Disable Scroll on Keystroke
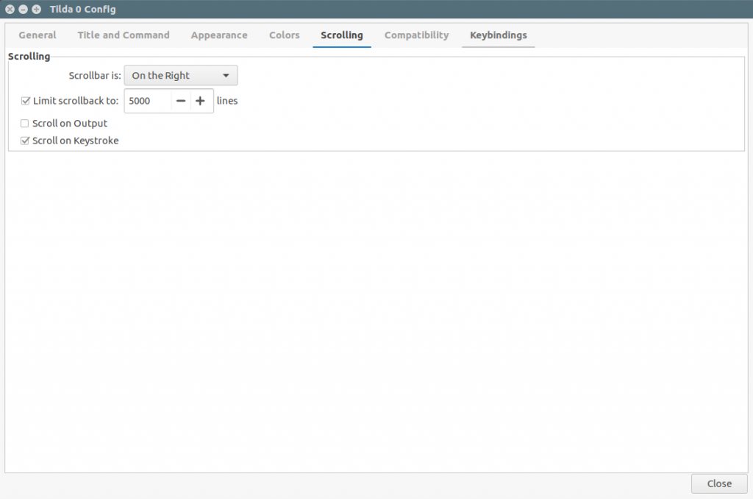The height and width of the screenshot is (499, 753). tap(24, 140)
